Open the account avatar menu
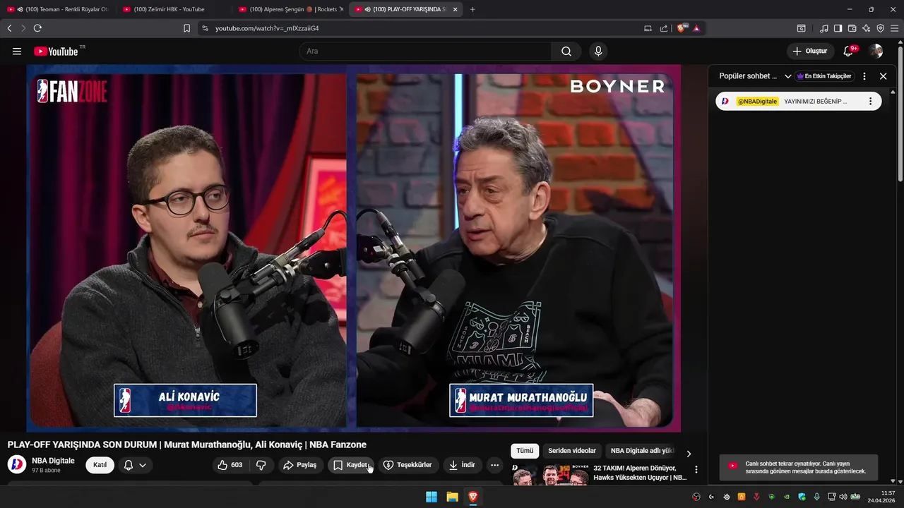The width and height of the screenshot is (904, 508). pyautogui.click(x=876, y=51)
